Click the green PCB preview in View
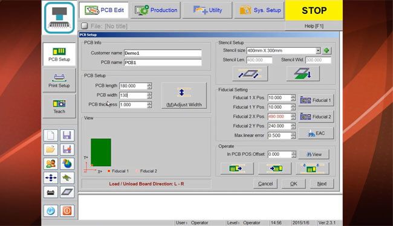Screen dimensions: 393x226 click(x=101, y=152)
